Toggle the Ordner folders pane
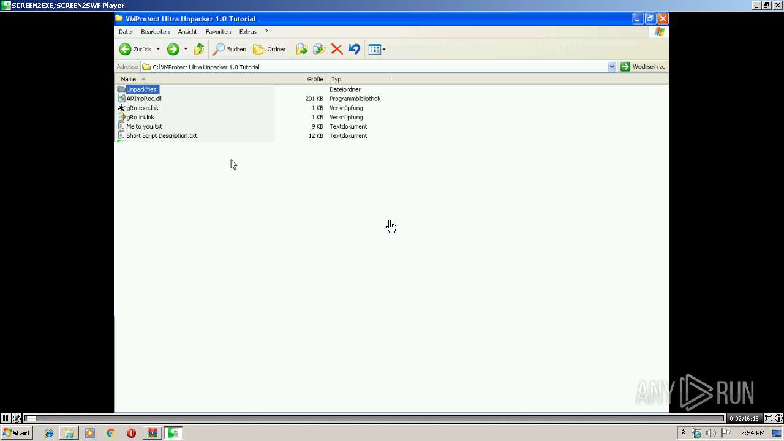This screenshot has height=441, width=784. coord(269,49)
